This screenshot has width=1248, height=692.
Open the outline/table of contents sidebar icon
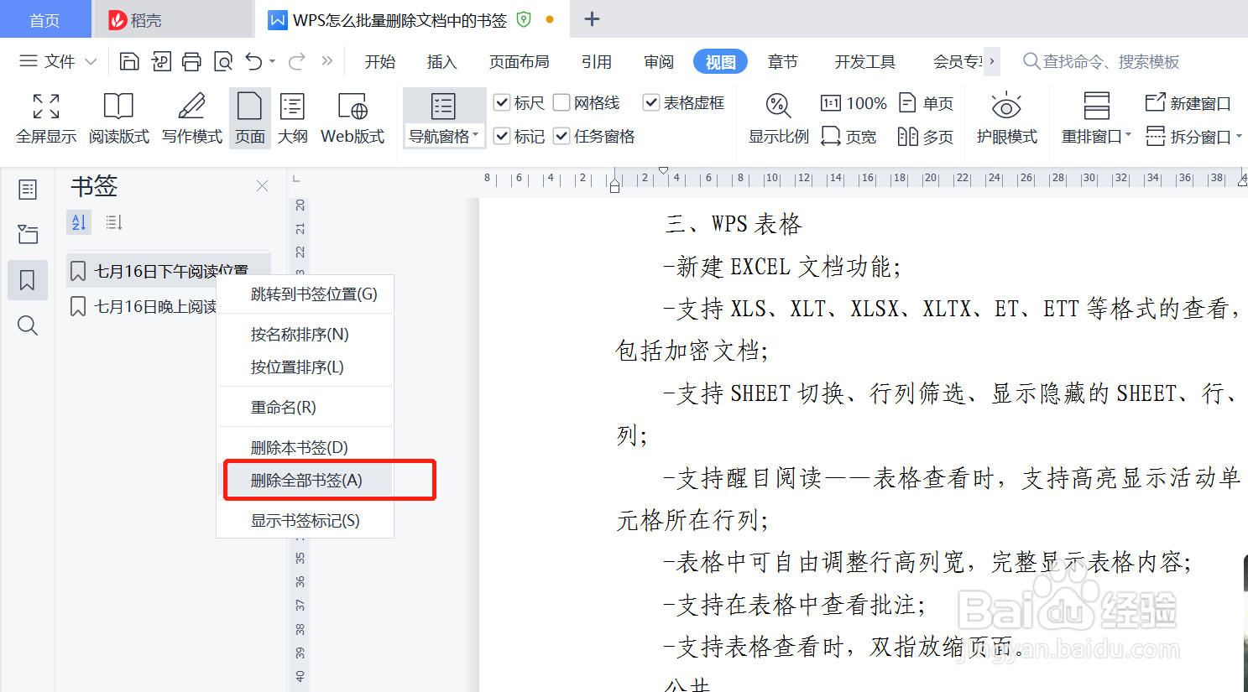(28, 190)
